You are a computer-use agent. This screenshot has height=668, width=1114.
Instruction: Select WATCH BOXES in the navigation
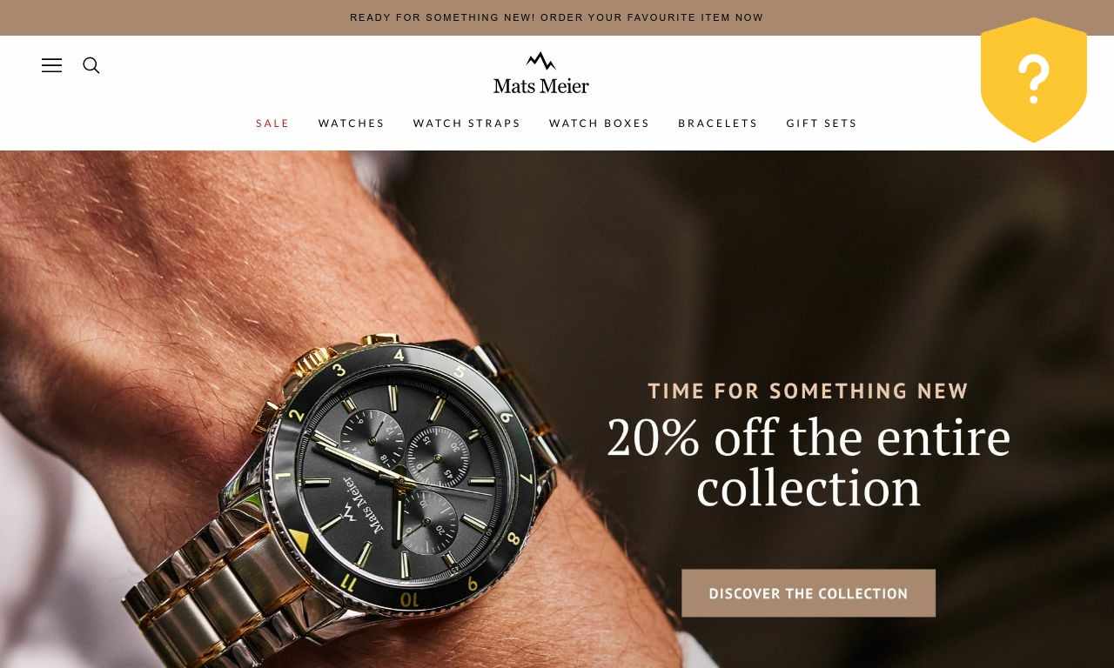(600, 124)
